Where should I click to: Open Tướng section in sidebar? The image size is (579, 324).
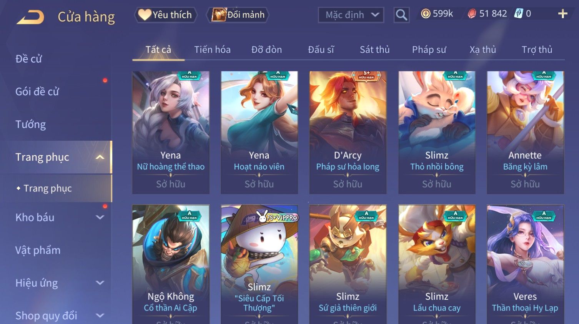[31, 125]
